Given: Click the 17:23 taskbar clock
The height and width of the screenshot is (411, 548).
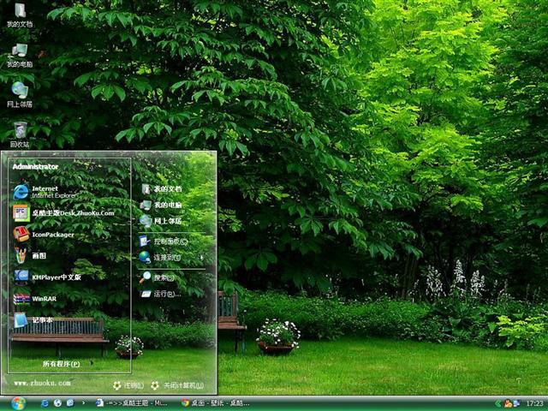Looking at the screenshot, I should click(x=534, y=403).
